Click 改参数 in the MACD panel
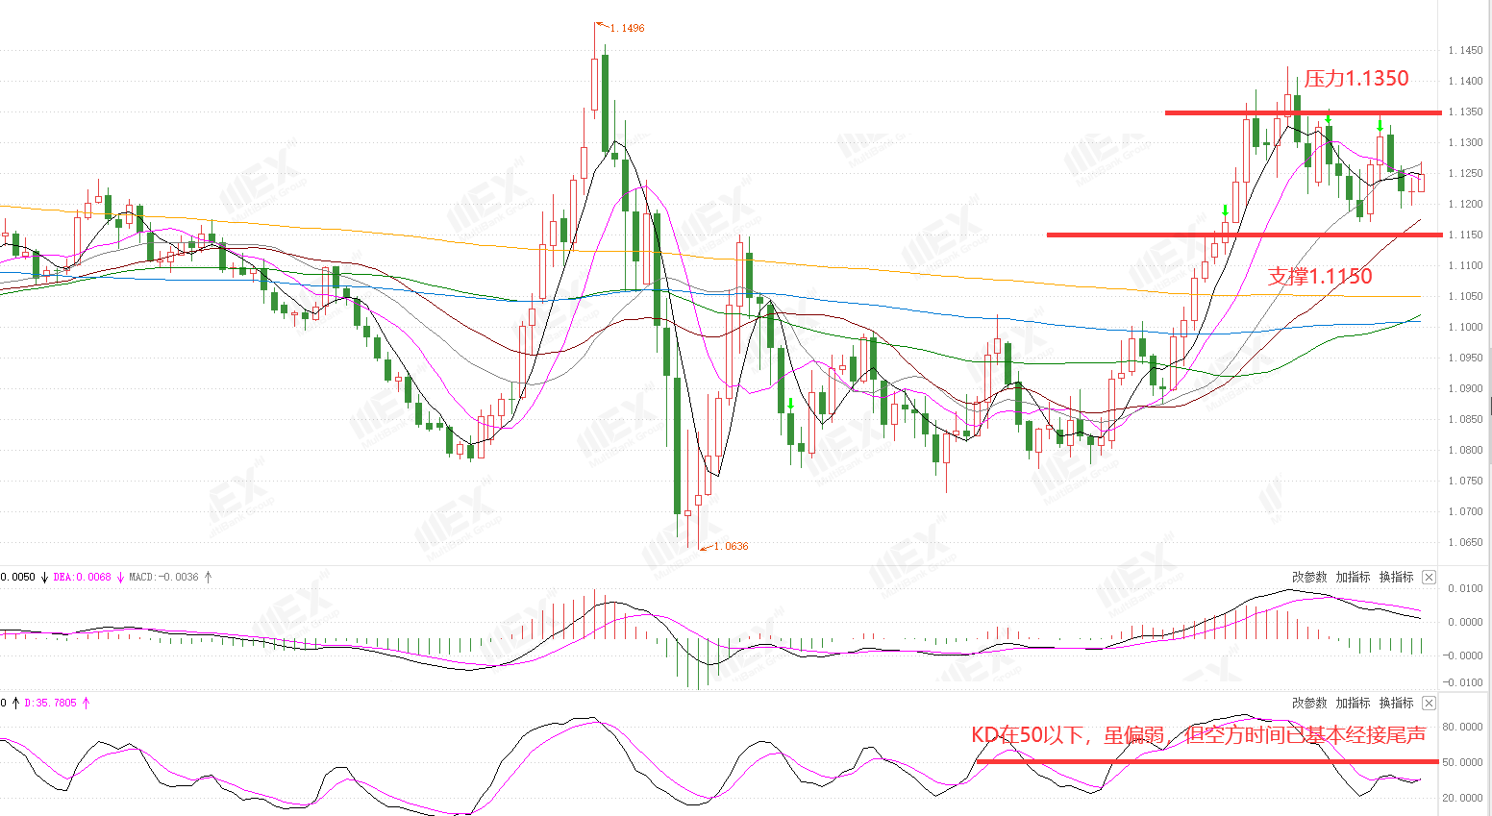 coord(1309,577)
